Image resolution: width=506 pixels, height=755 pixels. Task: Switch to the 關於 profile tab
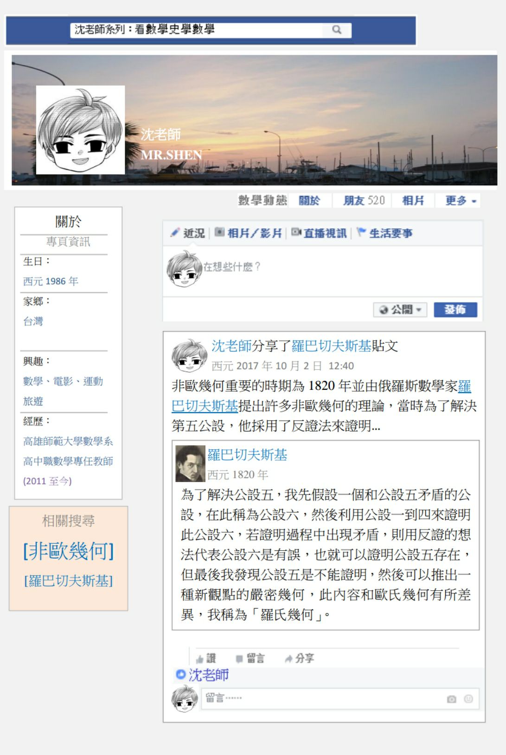pyautogui.click(x=309, y=200)
